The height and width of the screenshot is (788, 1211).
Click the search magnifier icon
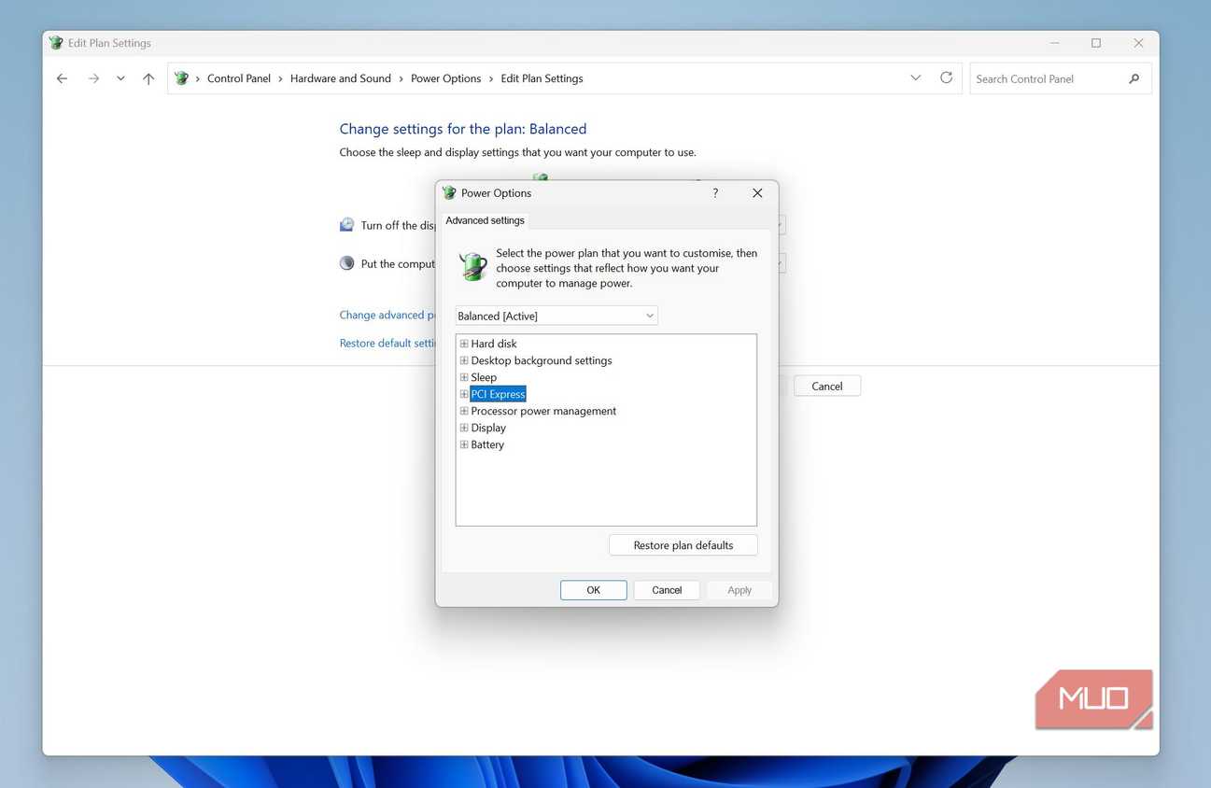tap(1134, 78)
